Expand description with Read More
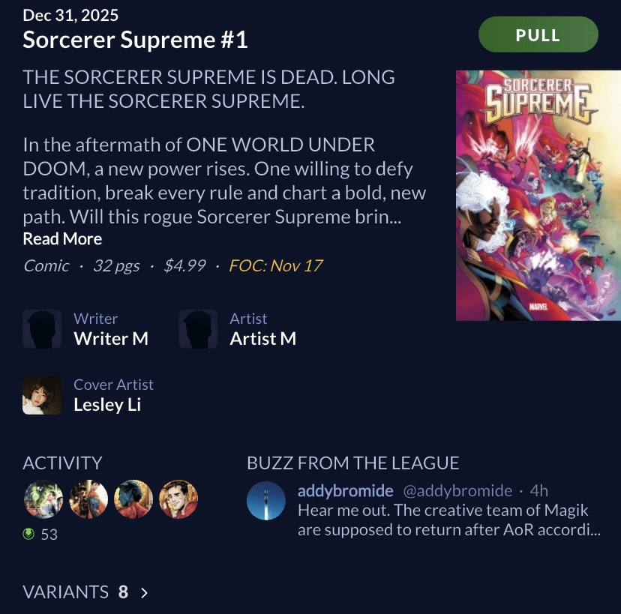This screenshot has width=621, height=614. [x=62, y=238]
